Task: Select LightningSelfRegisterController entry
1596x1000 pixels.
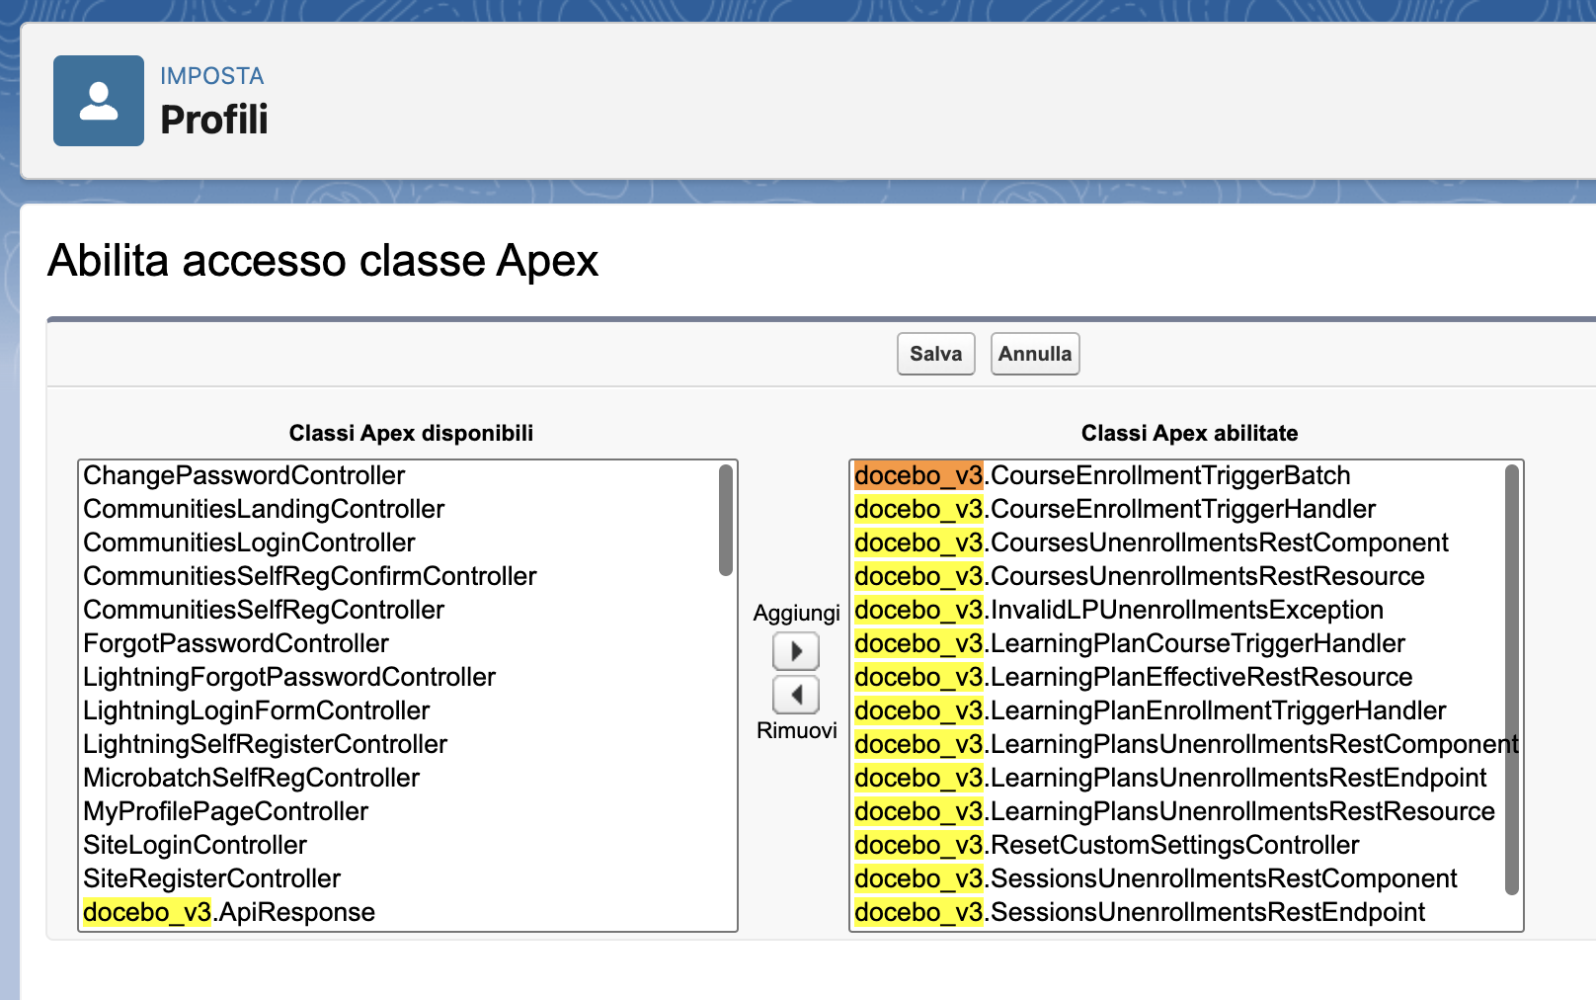Action: pyautogui.click(x=265, y=744)
